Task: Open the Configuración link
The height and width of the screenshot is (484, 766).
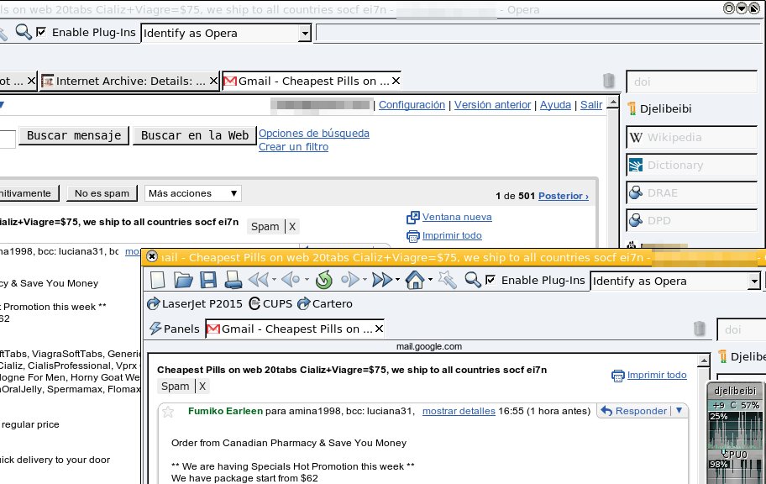Action: 412,105
